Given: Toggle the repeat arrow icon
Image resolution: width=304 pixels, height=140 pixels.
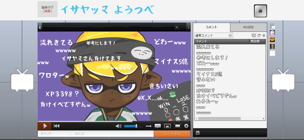Looking at the screenshot, I should [x=149, y=126].
